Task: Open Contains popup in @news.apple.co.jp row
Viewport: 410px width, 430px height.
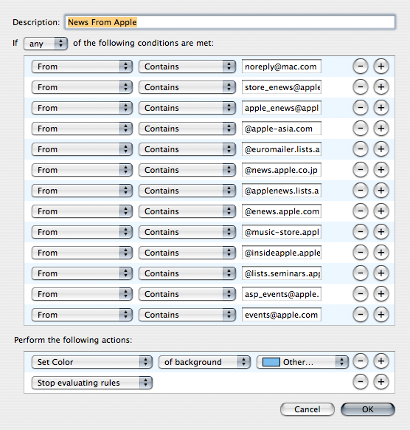Action: point(187,170)
